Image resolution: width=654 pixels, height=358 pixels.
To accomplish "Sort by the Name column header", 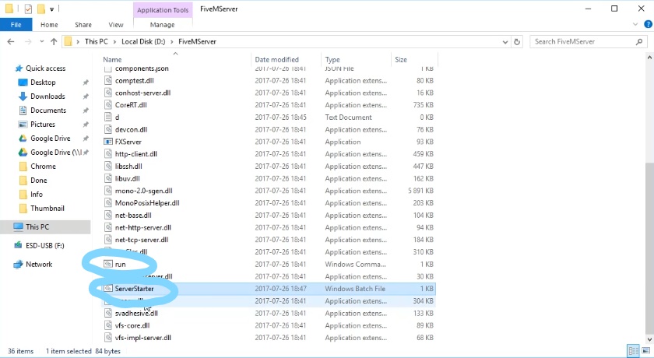I will 112,60.
